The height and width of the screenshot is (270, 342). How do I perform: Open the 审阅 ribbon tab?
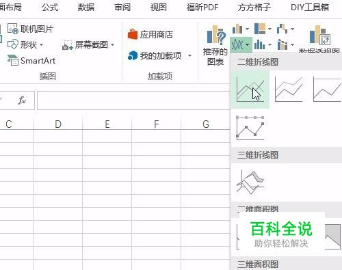click(x=122, y=8)
